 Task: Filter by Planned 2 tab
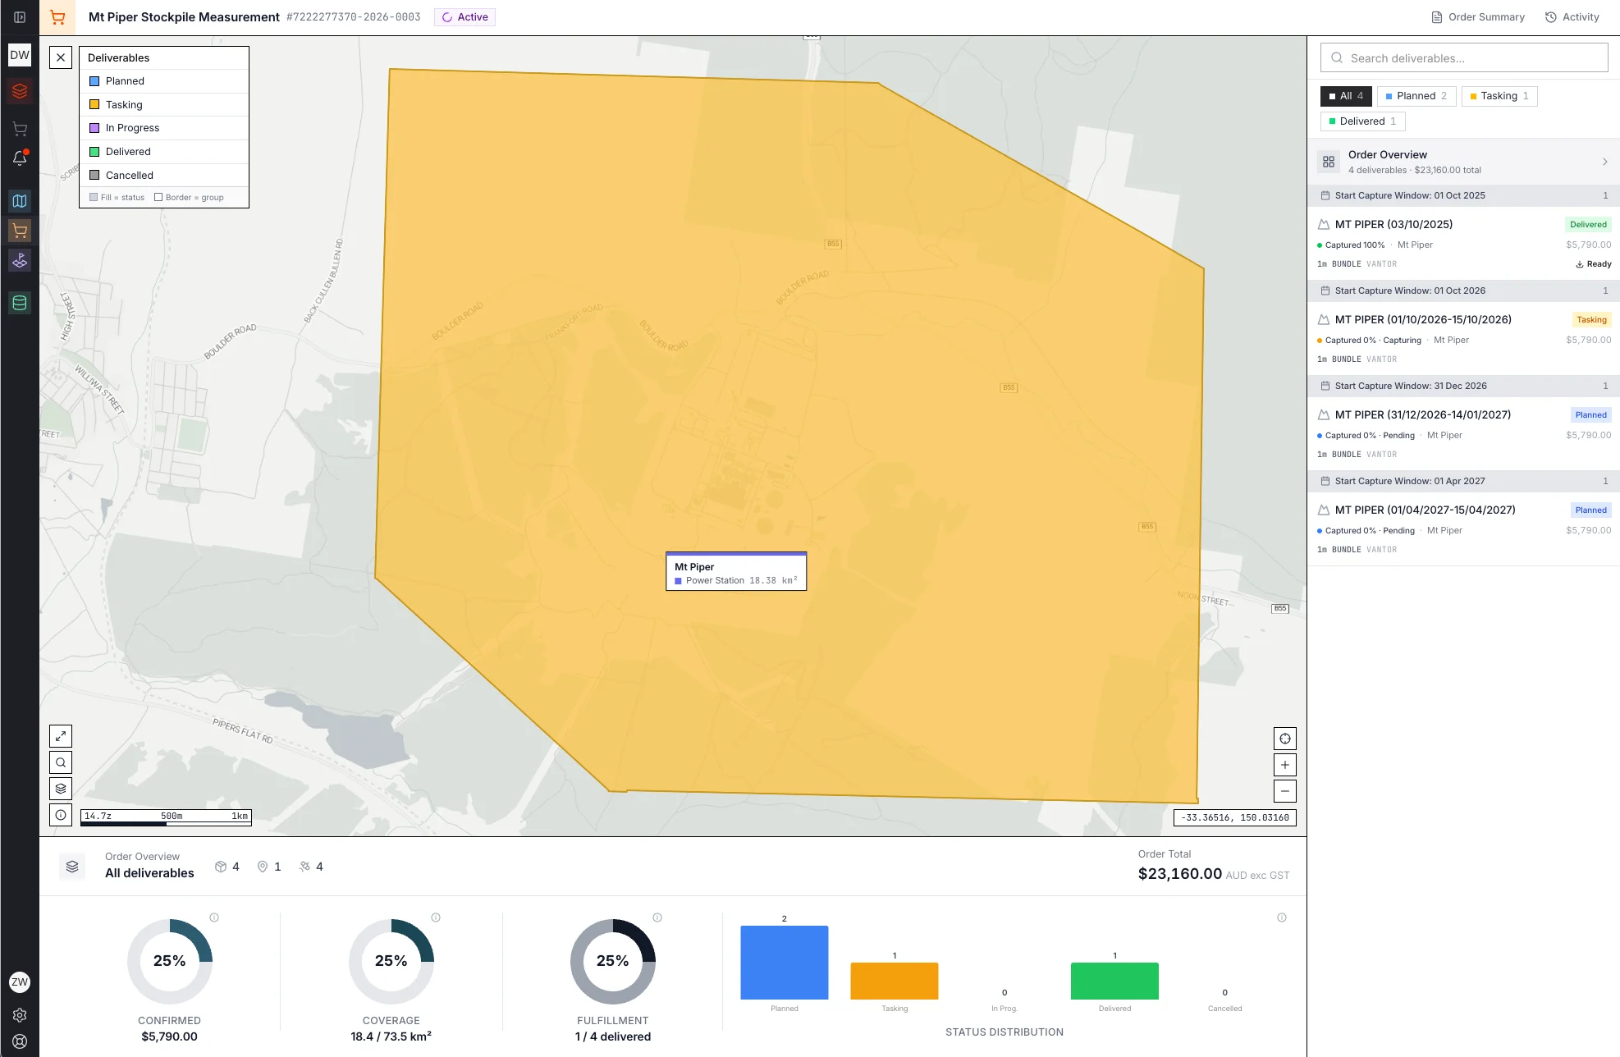(1416, 96)
